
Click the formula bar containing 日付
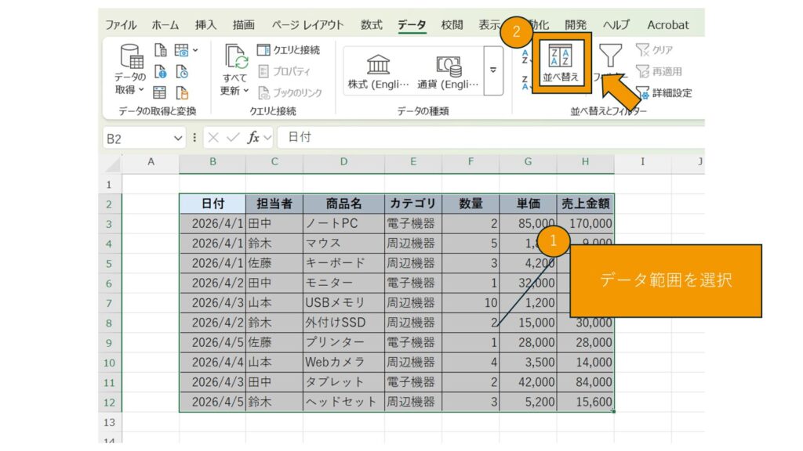tap(471, 137)
